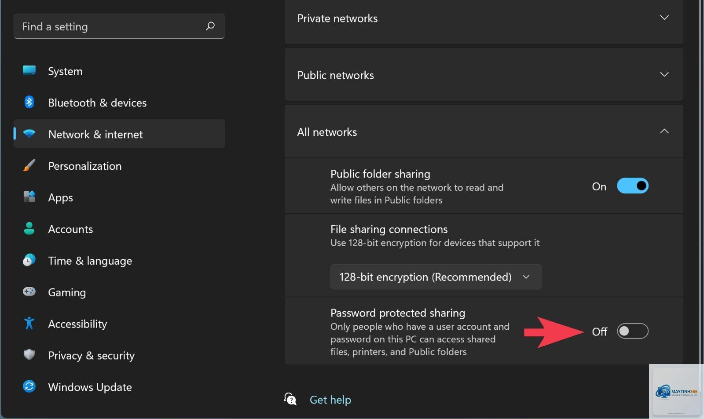This screenshot has height=419, width=704.
Task: Click the Password protected sharing title
Action: pyautogui.click(x=398, y=313)
